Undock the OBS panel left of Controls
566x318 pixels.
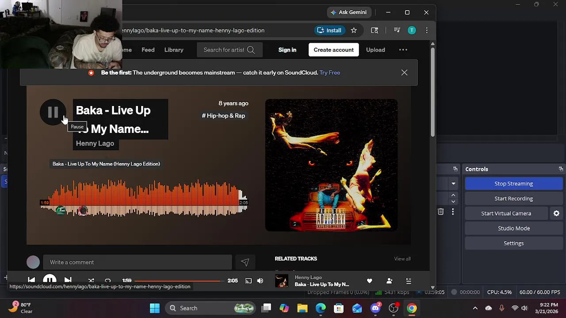(455, 169)
